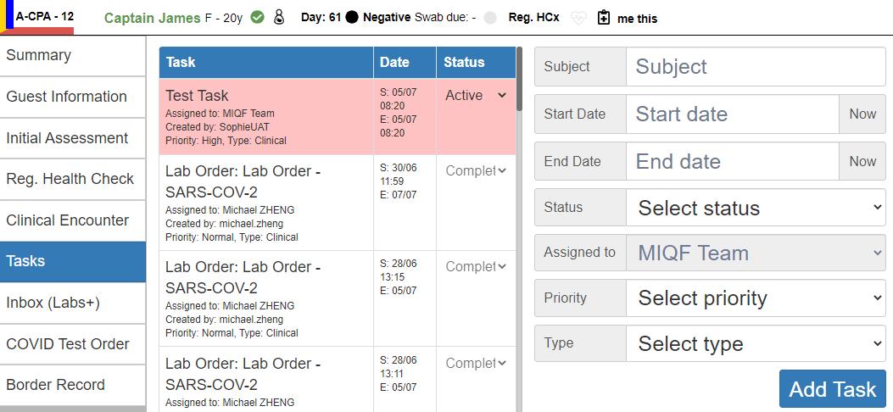The width and height of the screenshot is (893, 412).
Task: Click the heartbeat icon after Reg. HCx
Action: 578,18
